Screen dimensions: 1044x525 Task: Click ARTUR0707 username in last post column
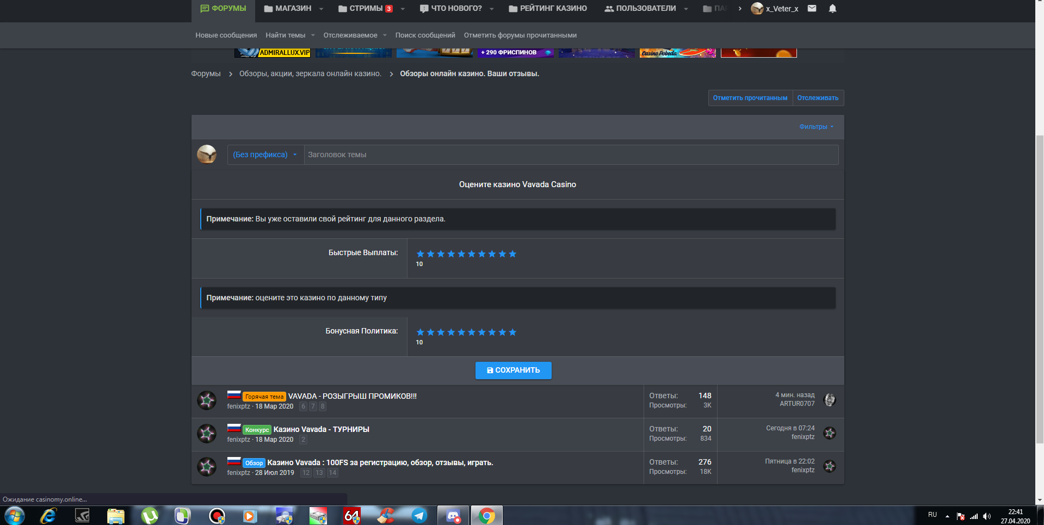click(797, 404)
